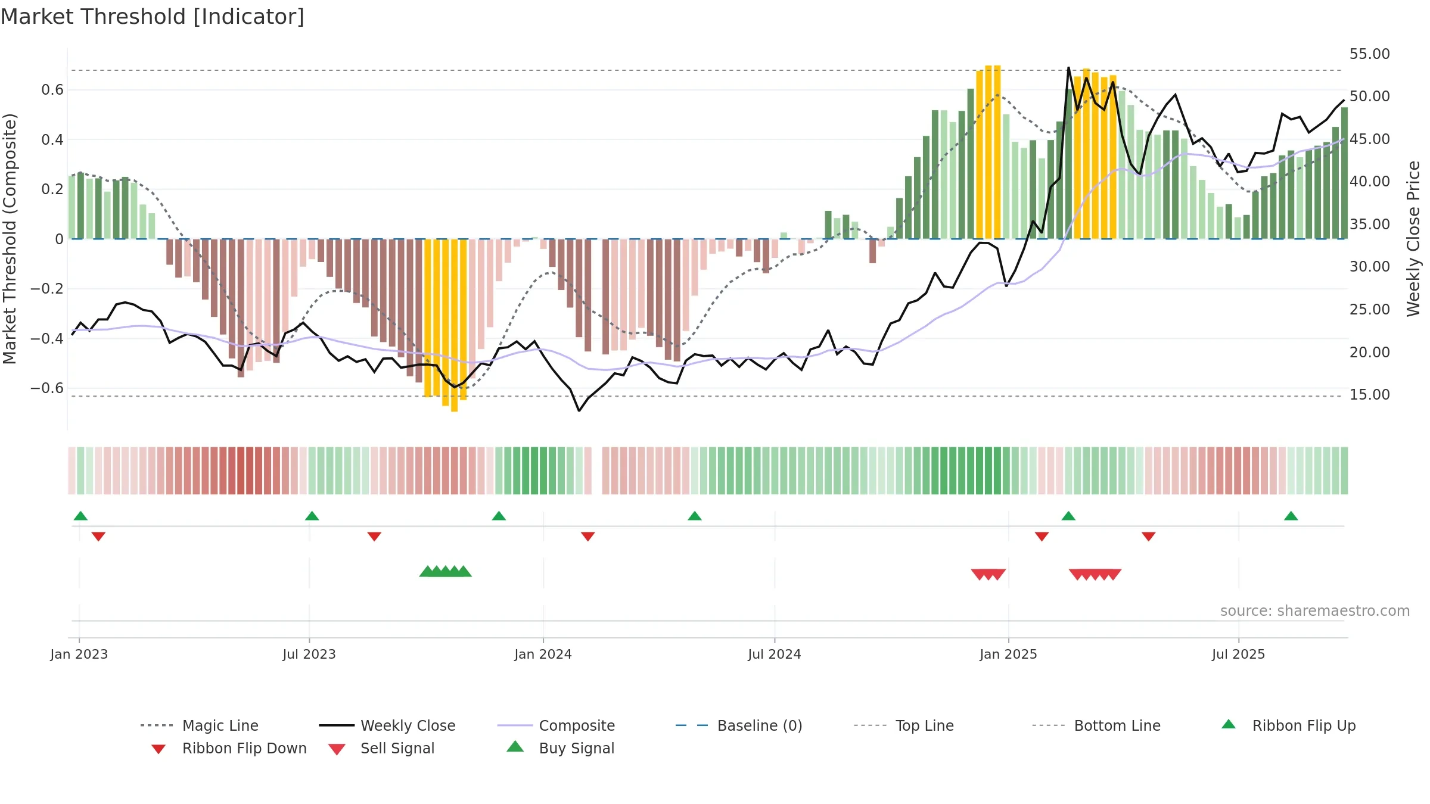Click the yellow bars near Mar 2025
This screenshot has height=804, width=1430.
(x=1095, y=155)
